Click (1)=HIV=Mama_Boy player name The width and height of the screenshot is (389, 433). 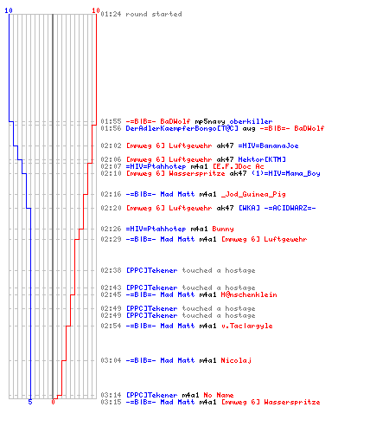(286, 173)
